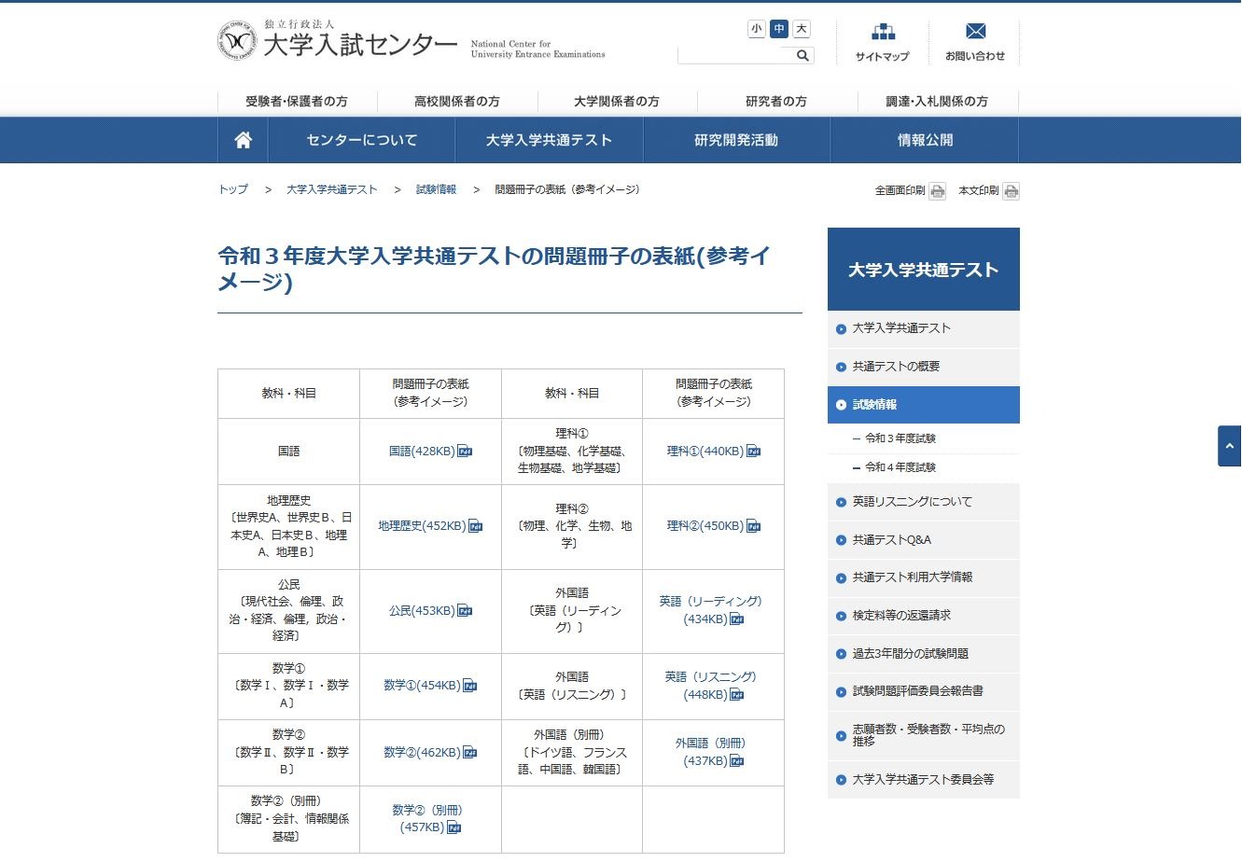1242x862 pixels.
Task: Open the 情報公開 menu
Action: (925, 141)
